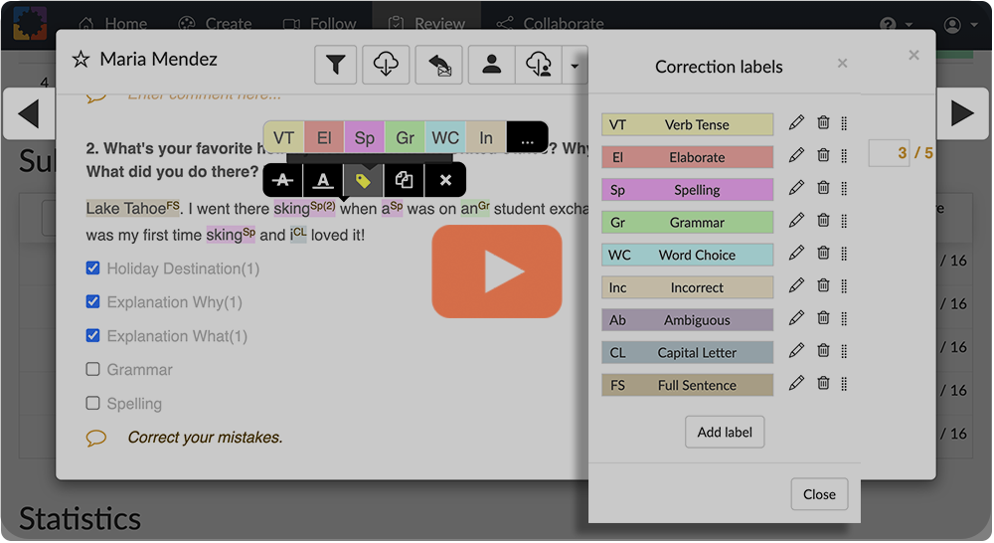Click the yellow label tag icon
Screen dimensions: 994x543
pyautogui.click(x=363, y=181)
